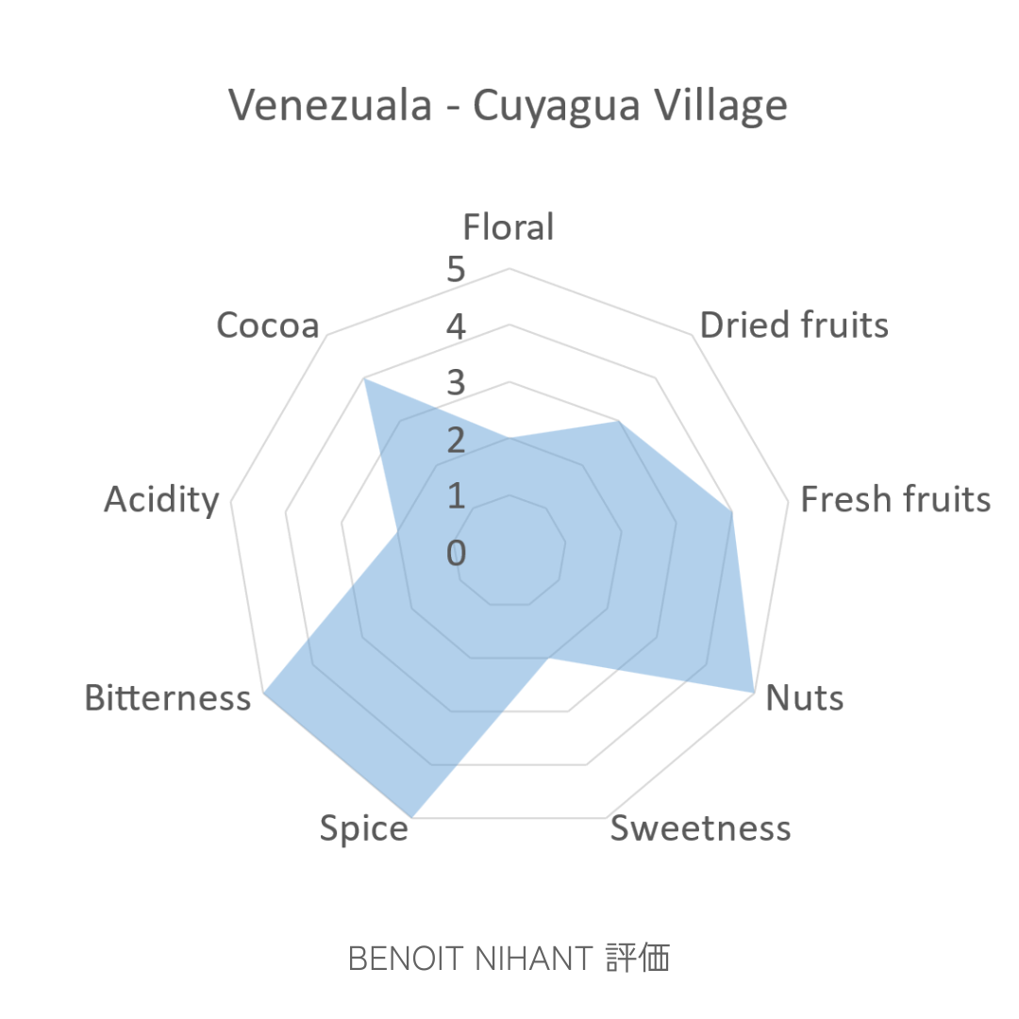Select the Dried fruits axis label
Screen dimensions: 1019x1019
[x=794, y=325]
